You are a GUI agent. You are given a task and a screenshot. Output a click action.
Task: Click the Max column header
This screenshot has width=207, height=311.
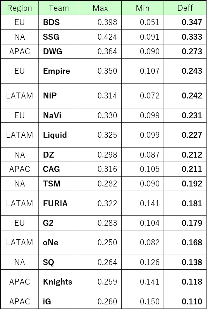tap(100, 8)
